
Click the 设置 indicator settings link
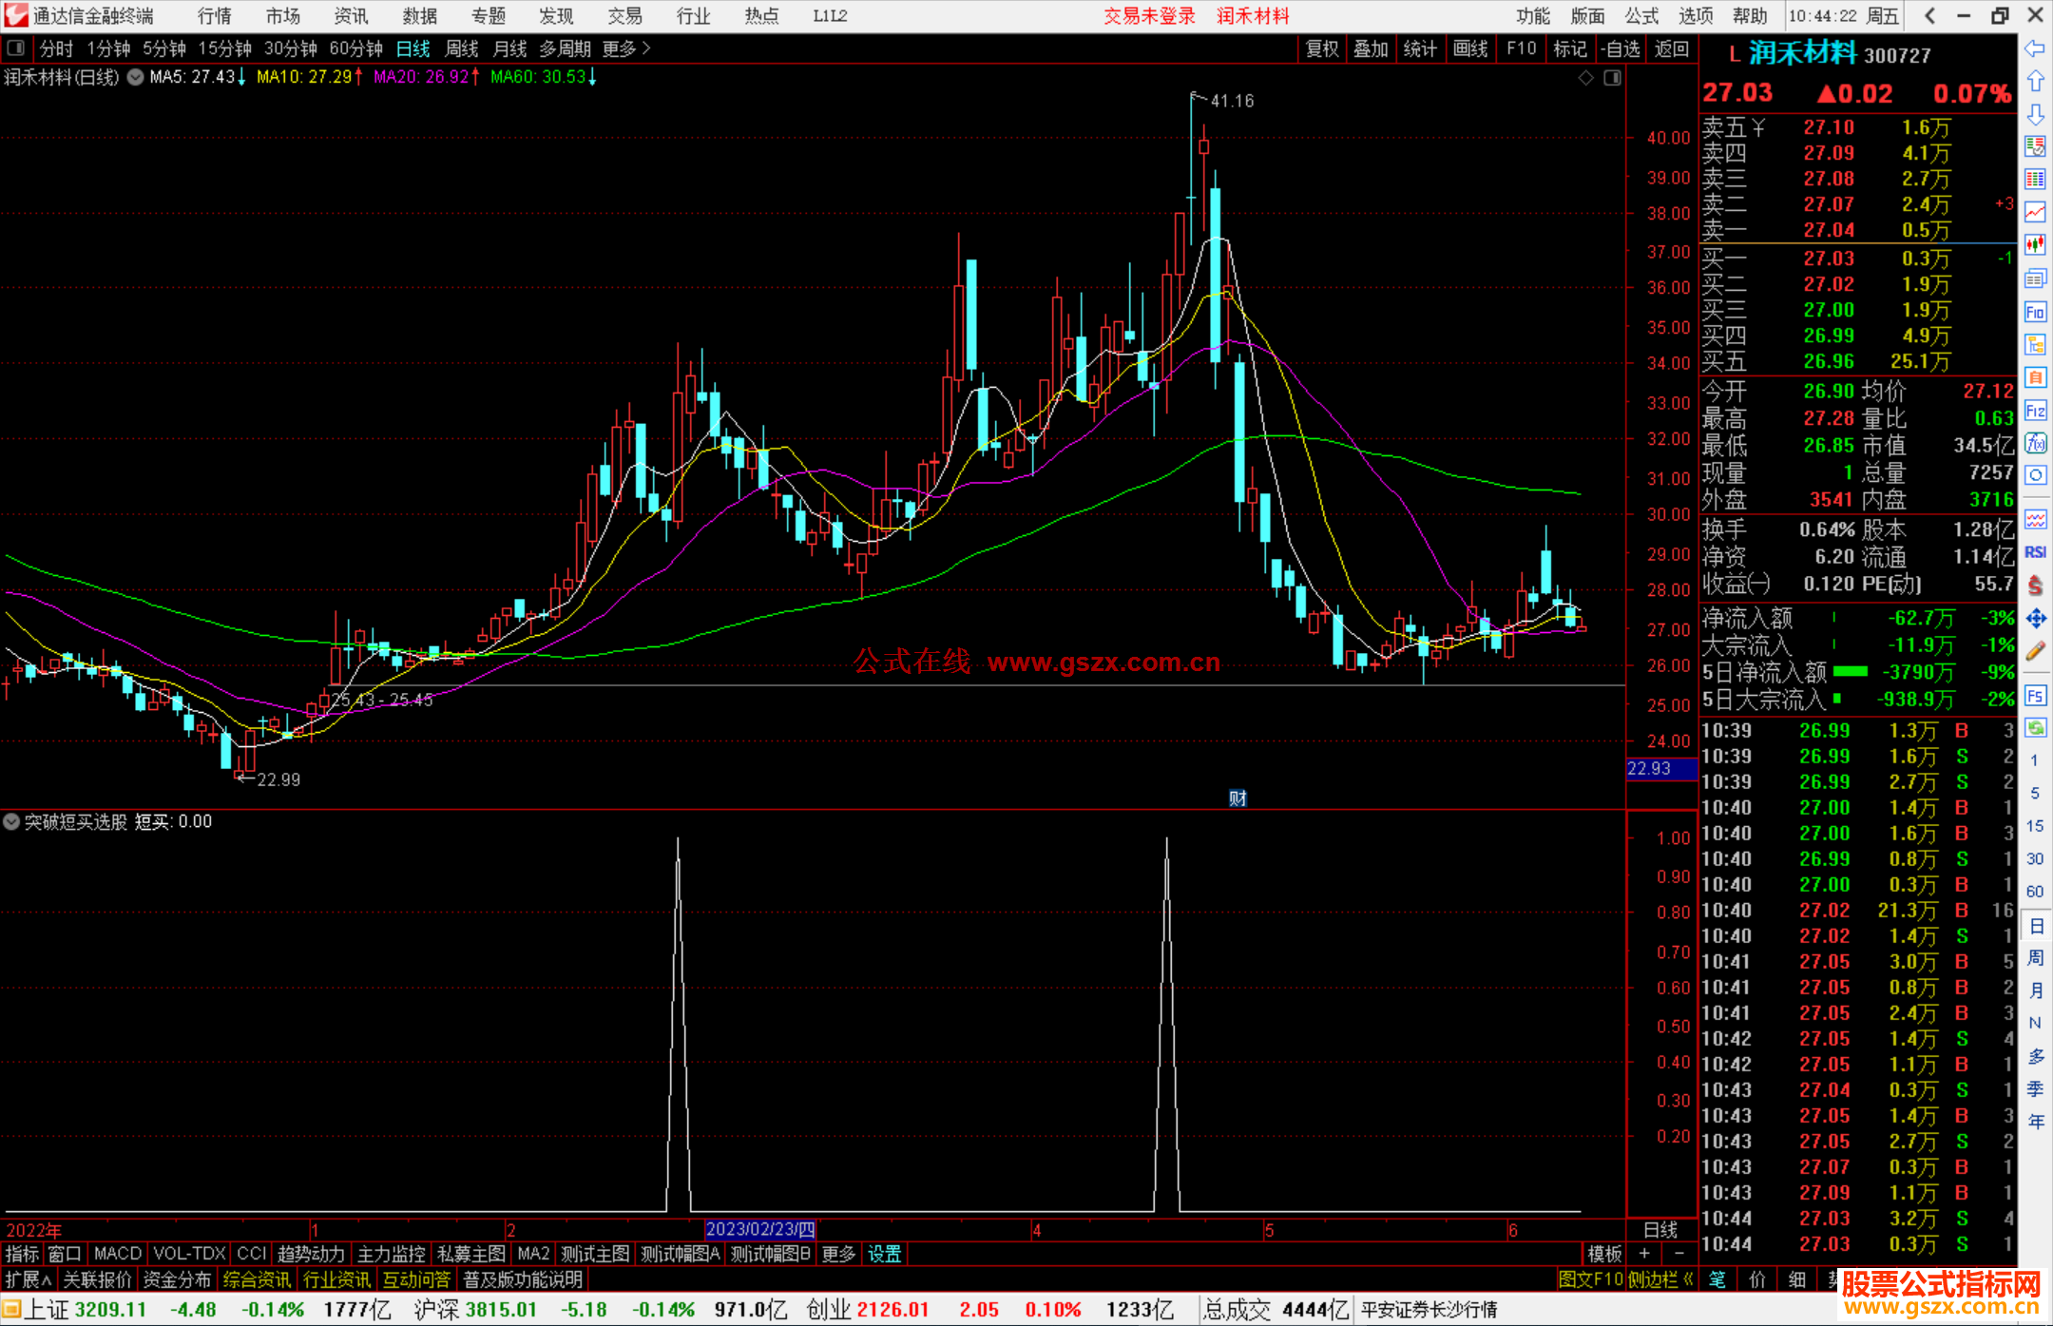[884, 1254]
